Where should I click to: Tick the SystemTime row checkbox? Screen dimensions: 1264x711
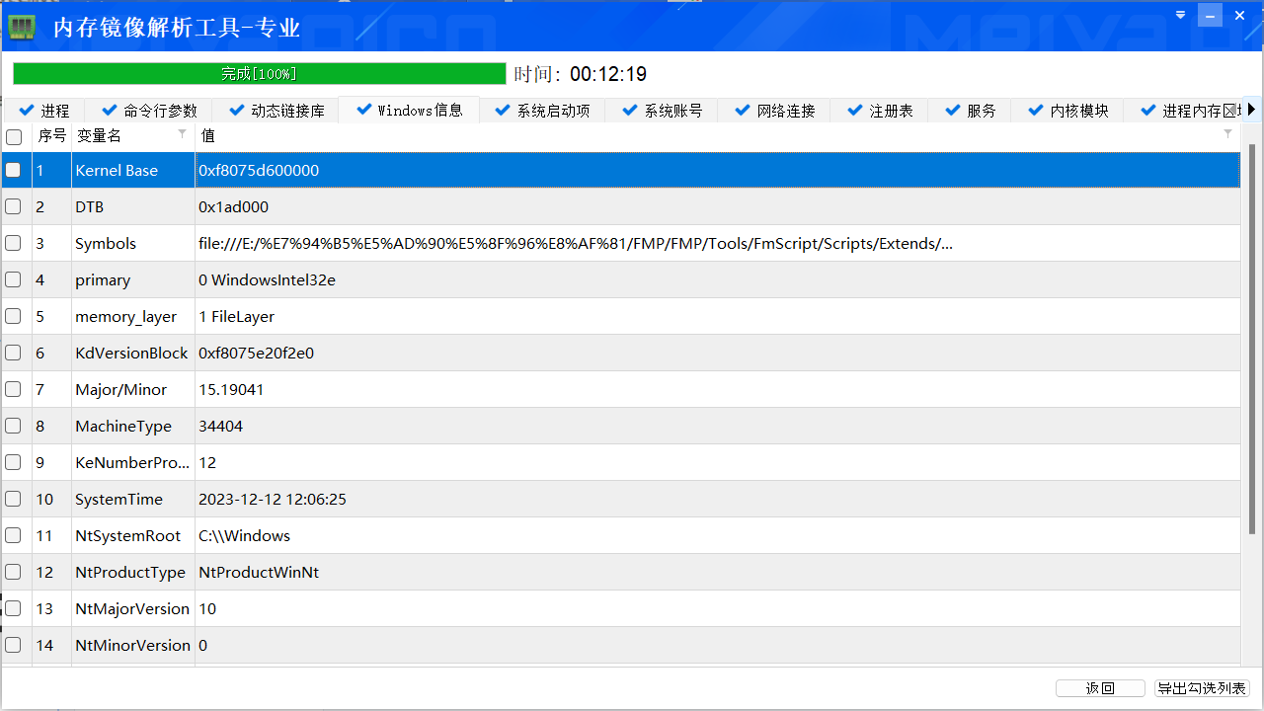pos(13,499)
